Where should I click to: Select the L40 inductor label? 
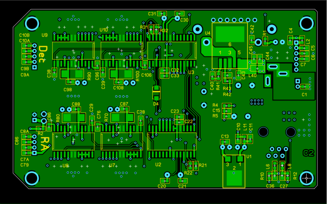(252, 76)
